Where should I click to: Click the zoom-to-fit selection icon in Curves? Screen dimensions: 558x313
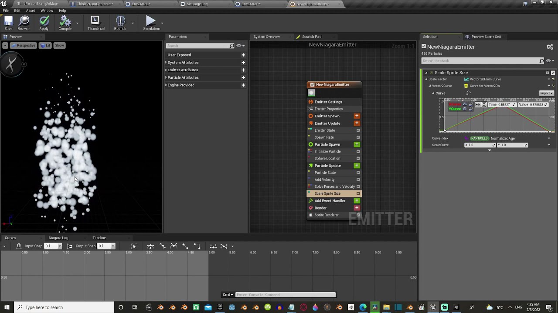(134, 246)
